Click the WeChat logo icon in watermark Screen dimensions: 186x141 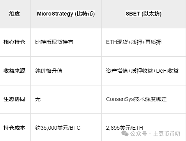125,134
